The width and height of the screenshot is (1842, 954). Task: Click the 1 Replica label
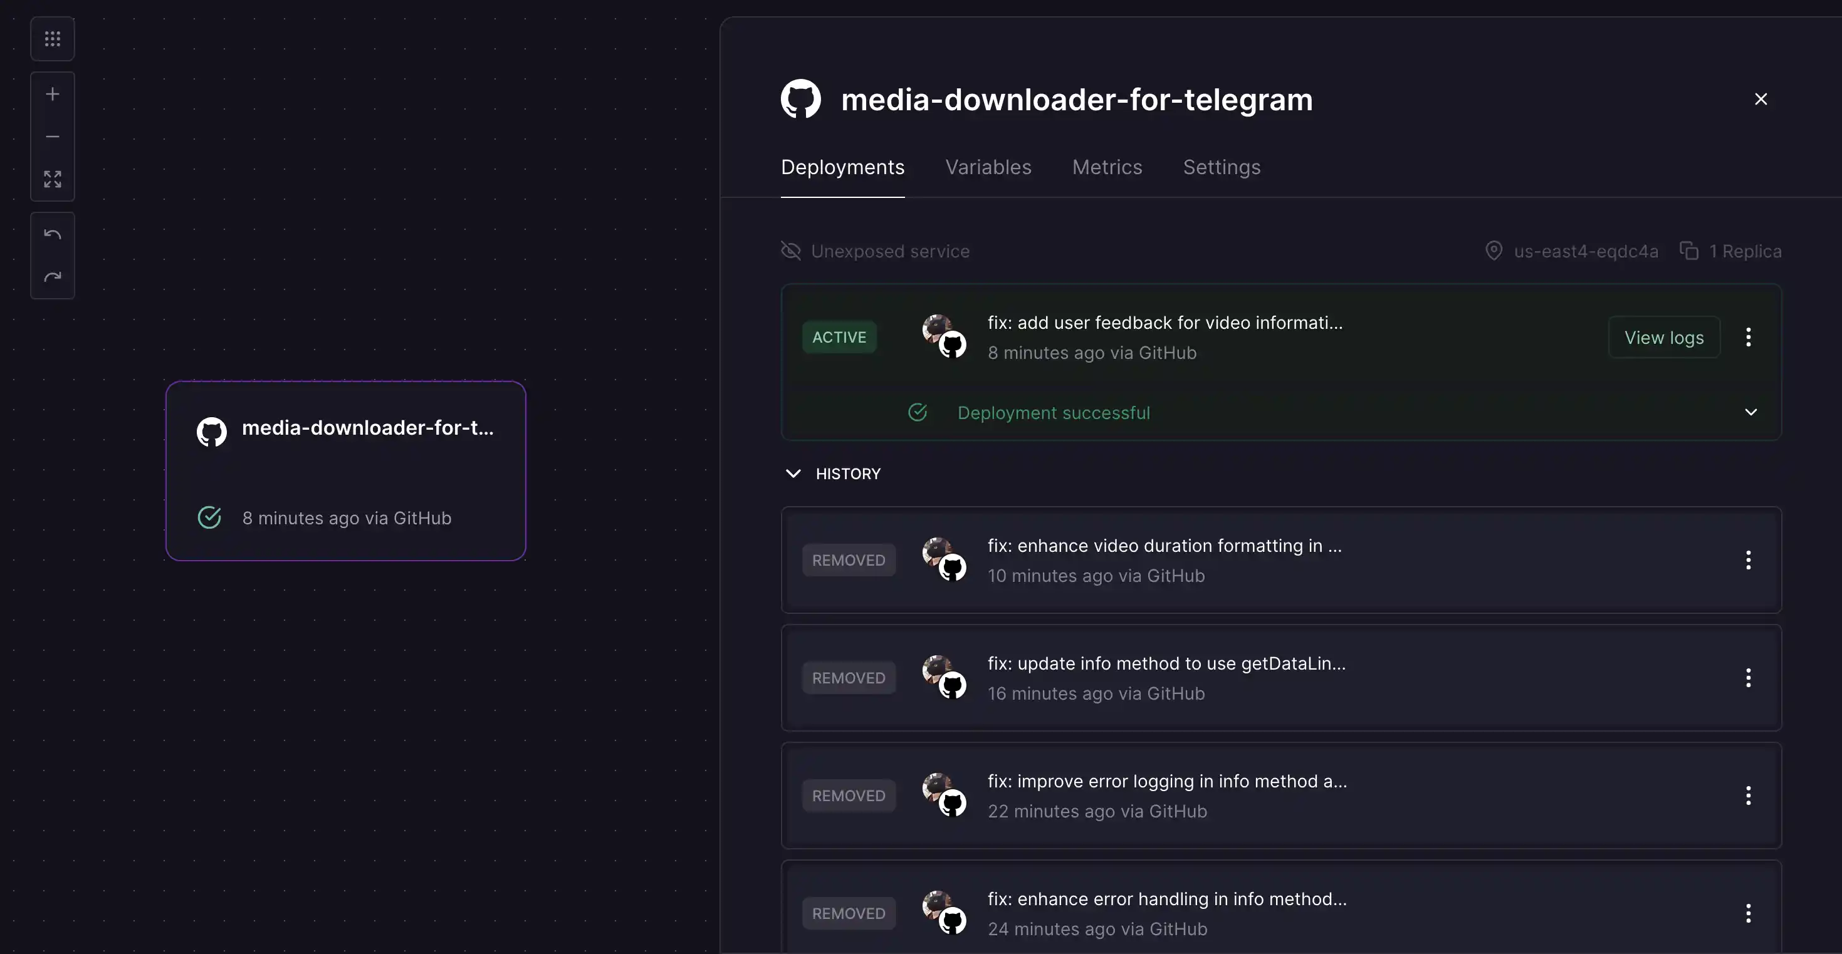[1745, 251]
